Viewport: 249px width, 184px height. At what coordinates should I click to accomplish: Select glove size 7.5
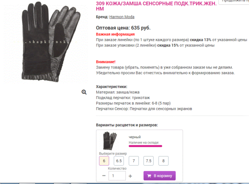[x=148, y=161]
